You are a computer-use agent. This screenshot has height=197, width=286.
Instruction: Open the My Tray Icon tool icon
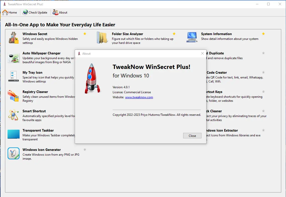(14, 76)
